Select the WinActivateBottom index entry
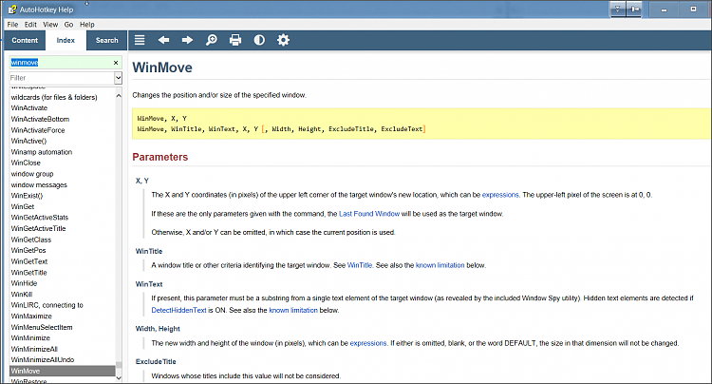 [x=40, y=119]
